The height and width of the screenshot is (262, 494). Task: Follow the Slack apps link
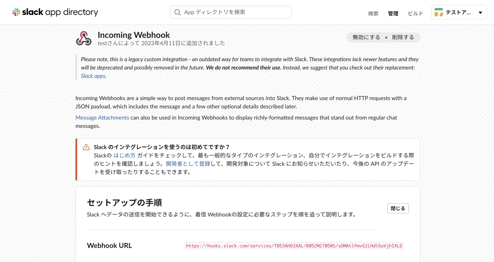93,76
